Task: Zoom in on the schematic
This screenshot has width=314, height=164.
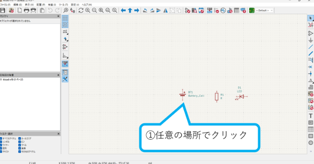Action: coord(88,10)
